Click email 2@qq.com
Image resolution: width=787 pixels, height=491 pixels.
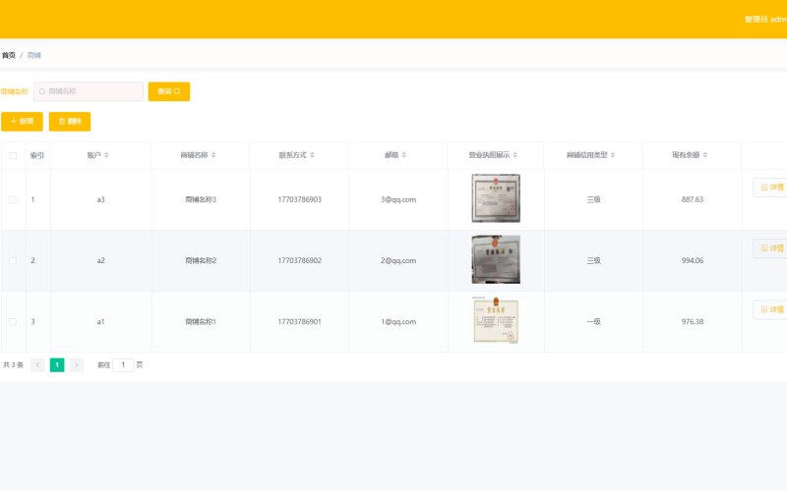pos(398,260)
